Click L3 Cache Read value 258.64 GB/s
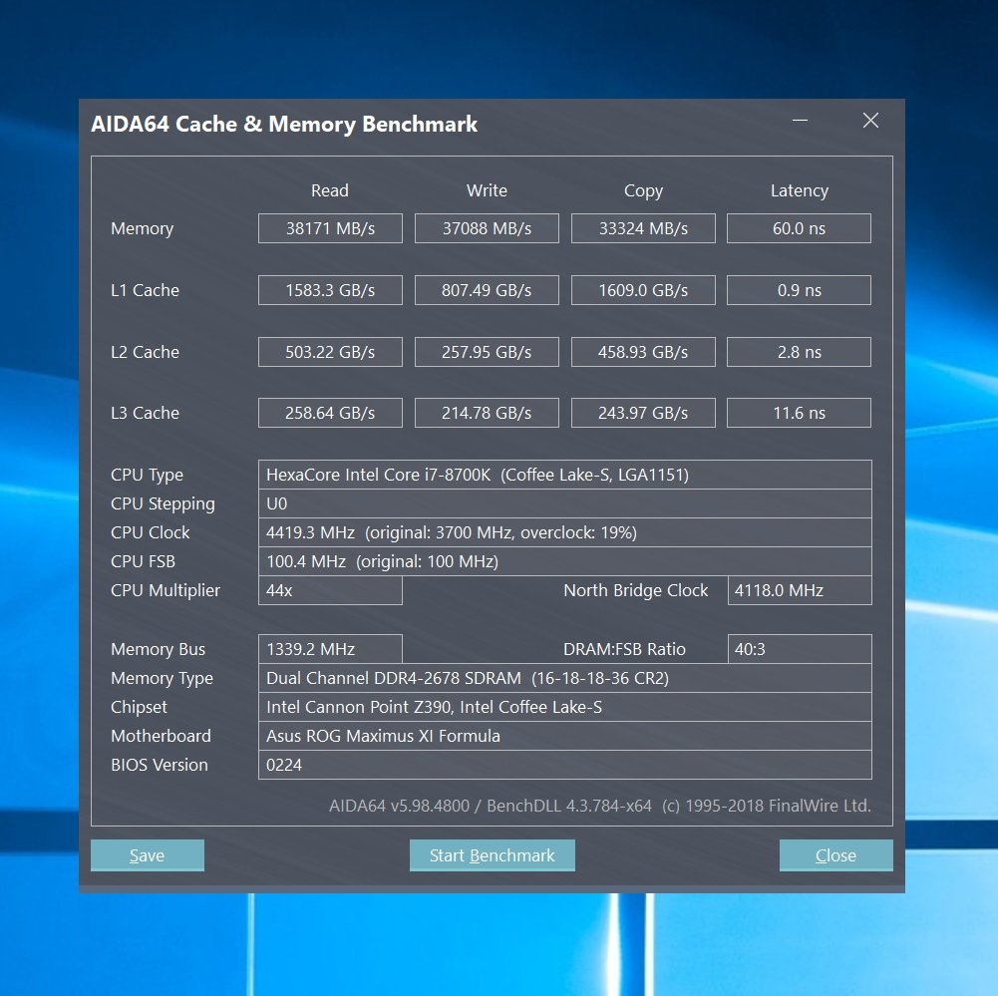998x996 pixels. pos(330,413)
